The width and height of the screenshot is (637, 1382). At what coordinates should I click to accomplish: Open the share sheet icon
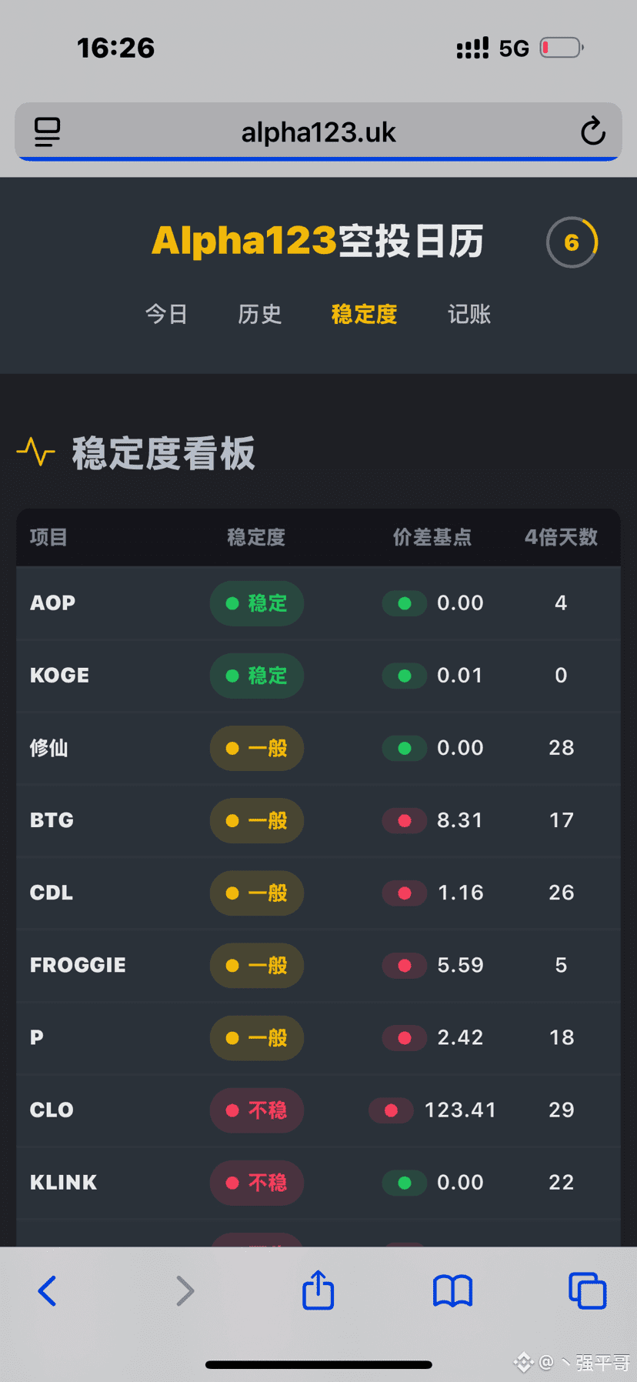(318, 1290)
